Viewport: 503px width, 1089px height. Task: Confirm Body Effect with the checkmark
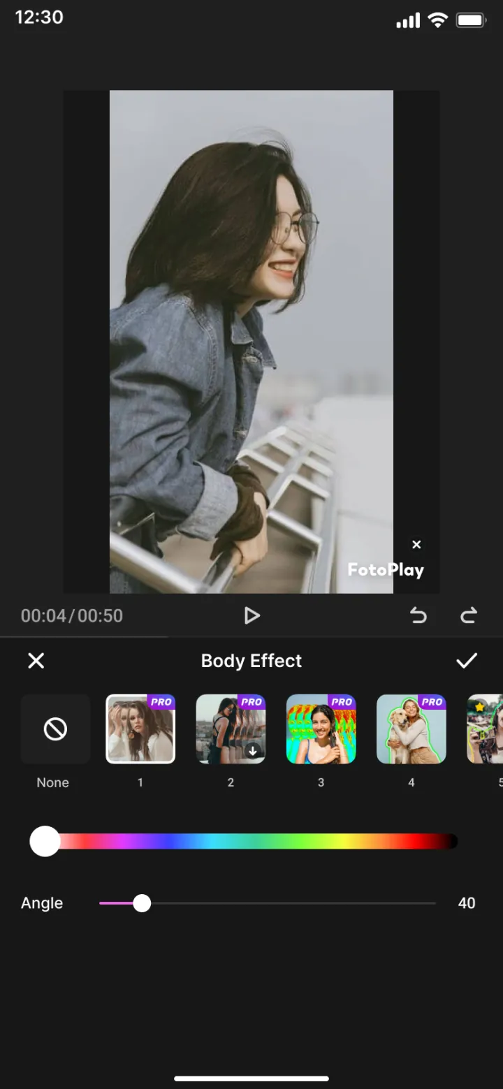pos(467,661)
